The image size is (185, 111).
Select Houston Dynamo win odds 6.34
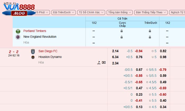pyautogui.click(x=115, y=57)
